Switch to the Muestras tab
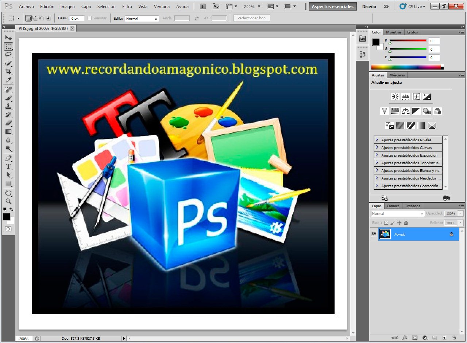Image resolution: width=467 pixels, height=343 pixels. coord(394,32)
